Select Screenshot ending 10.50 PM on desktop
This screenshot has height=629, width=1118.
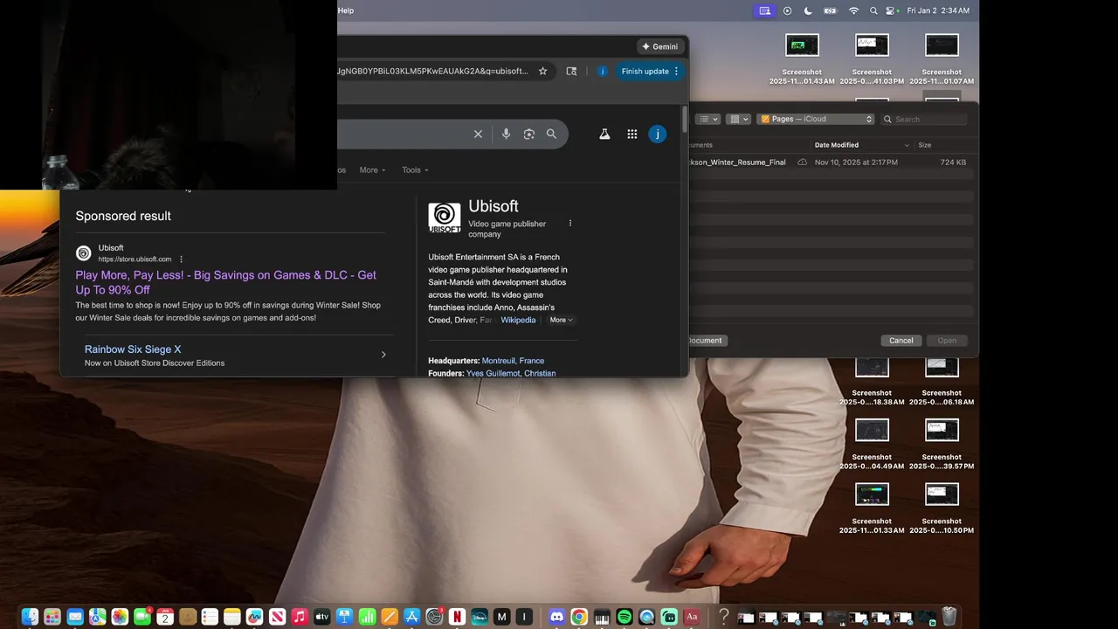pyautogui.click(x=942, y=508)
